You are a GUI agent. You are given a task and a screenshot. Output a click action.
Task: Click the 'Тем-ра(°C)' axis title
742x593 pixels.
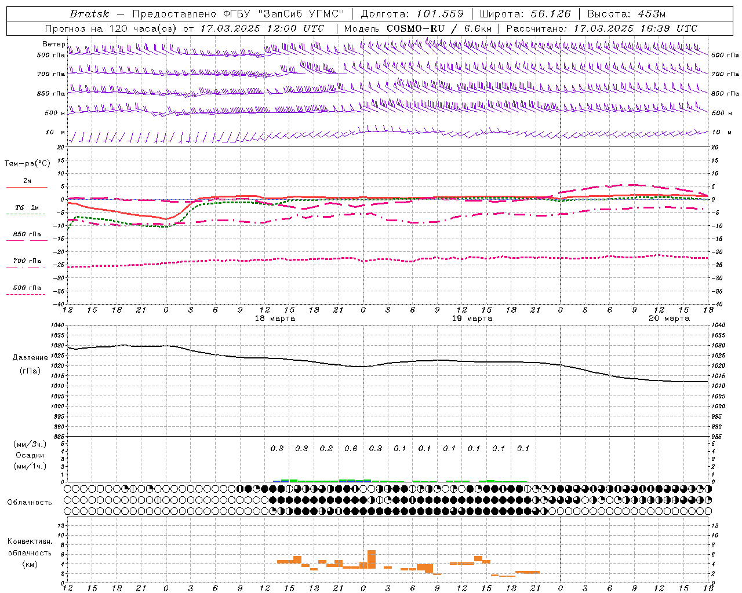coord(27,164)
